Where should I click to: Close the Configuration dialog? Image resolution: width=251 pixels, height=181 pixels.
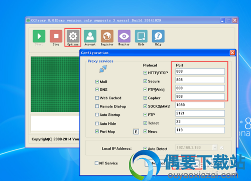[232, 53]
